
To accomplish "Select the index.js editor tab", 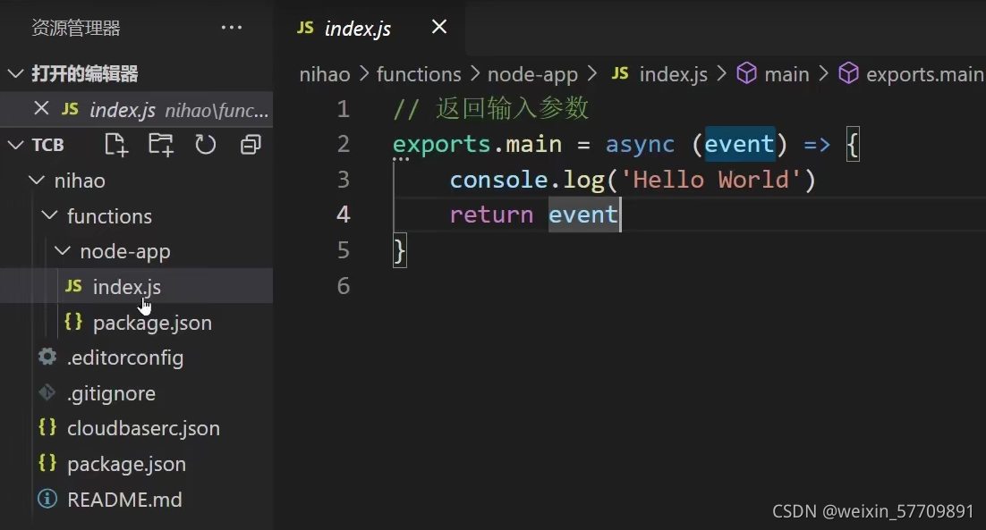I will 371,28.
